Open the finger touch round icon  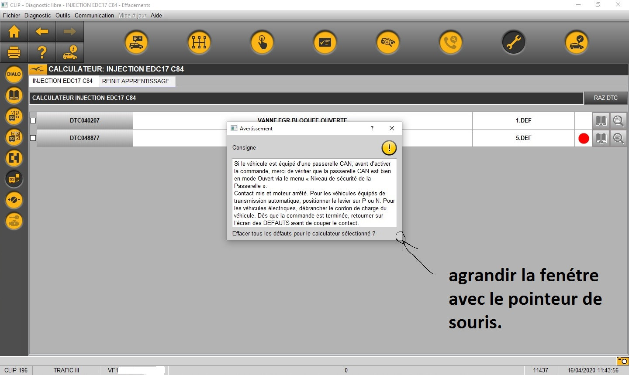262,42
